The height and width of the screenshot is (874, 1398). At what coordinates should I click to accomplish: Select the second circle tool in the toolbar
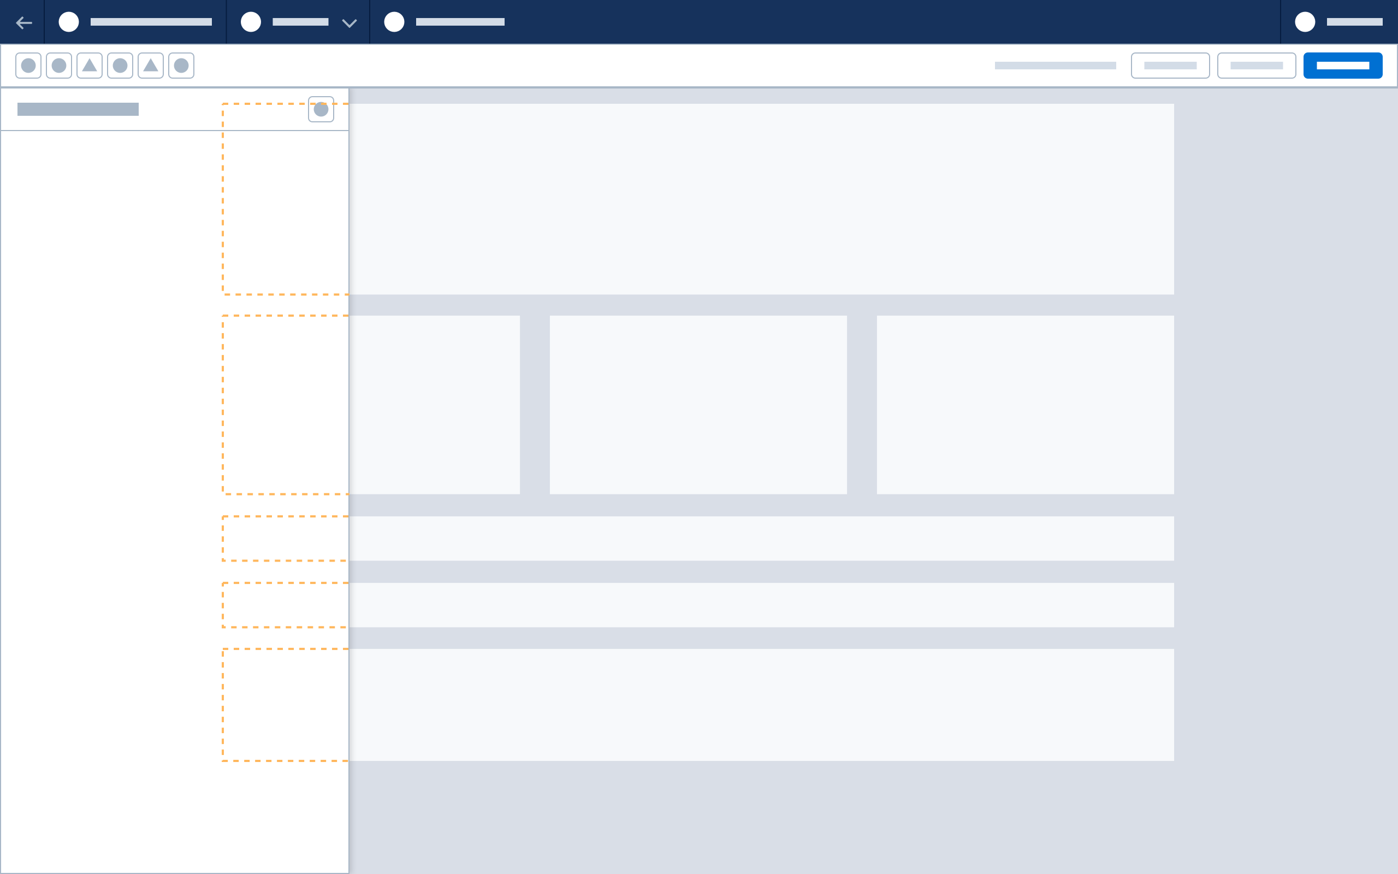point(59,66)
